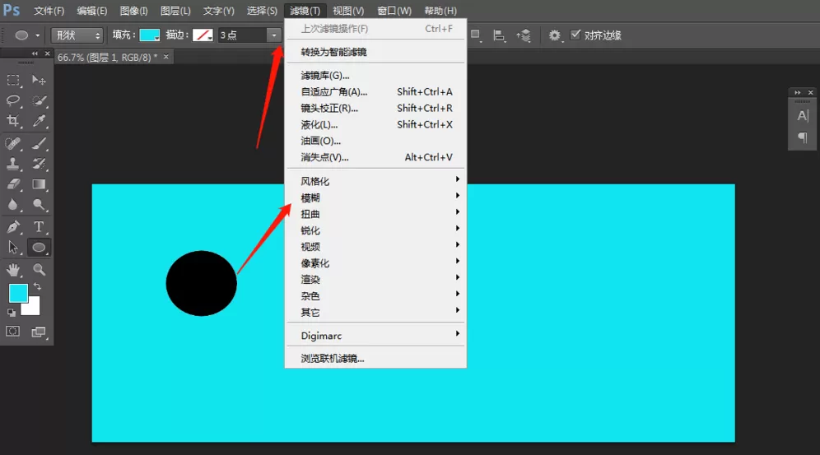Open the stroke width 3 点 dropdown
This screenshot has height=455, width=820.
pyautogui.click(x=274, y=35)
